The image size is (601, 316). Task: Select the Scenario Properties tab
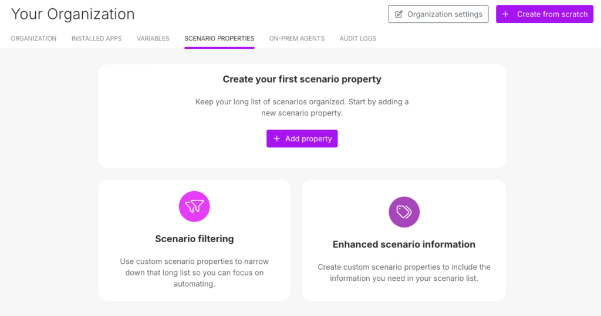[220, 39]
